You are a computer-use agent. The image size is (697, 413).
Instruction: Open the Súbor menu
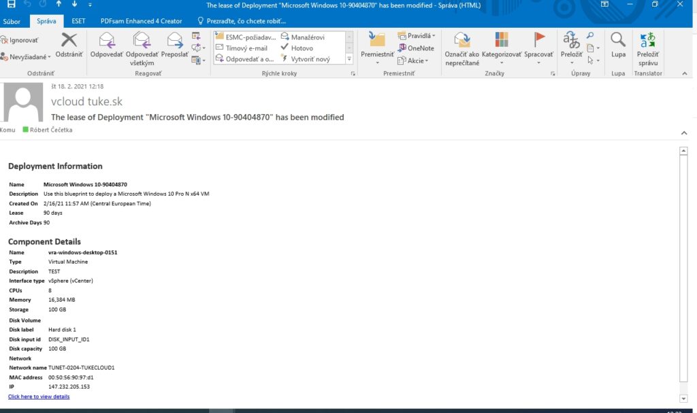12,20
